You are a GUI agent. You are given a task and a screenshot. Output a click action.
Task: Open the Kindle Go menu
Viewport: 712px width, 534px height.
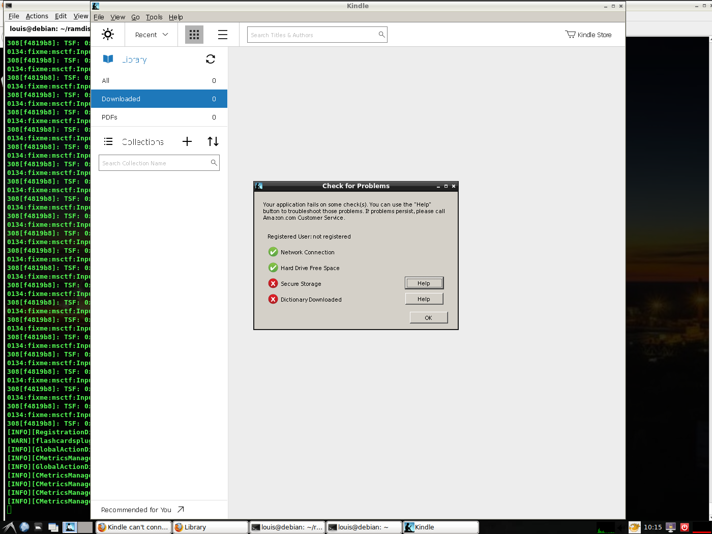pos(135,17)
